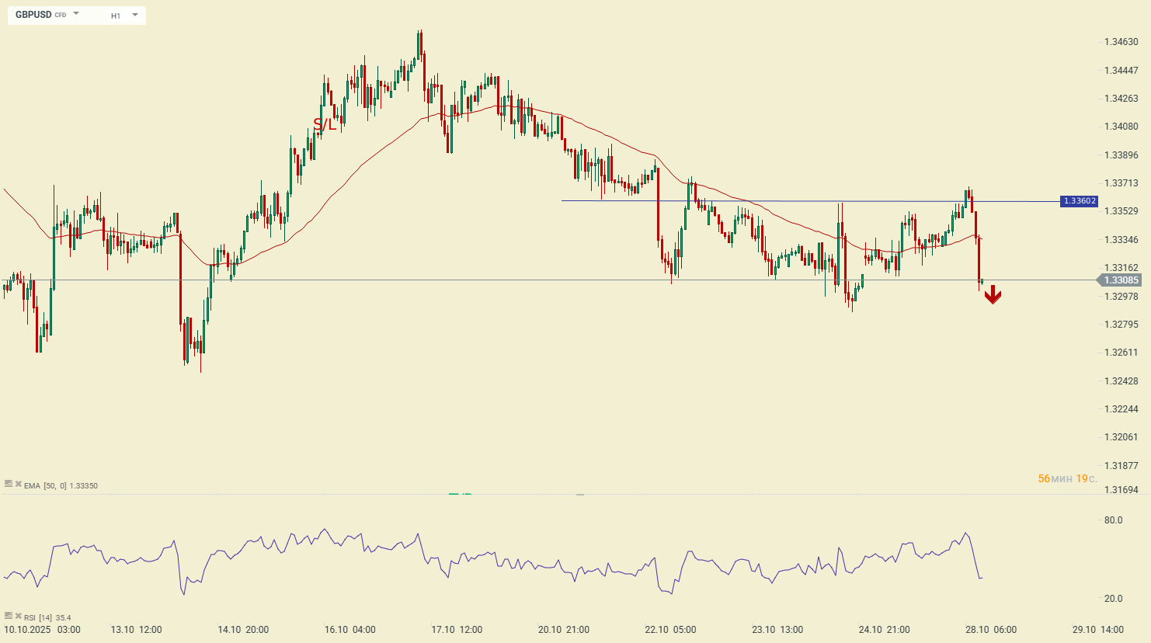Click the 28.10 06:00 time axis label
1151x643 pixels.
tap(991, 630)
